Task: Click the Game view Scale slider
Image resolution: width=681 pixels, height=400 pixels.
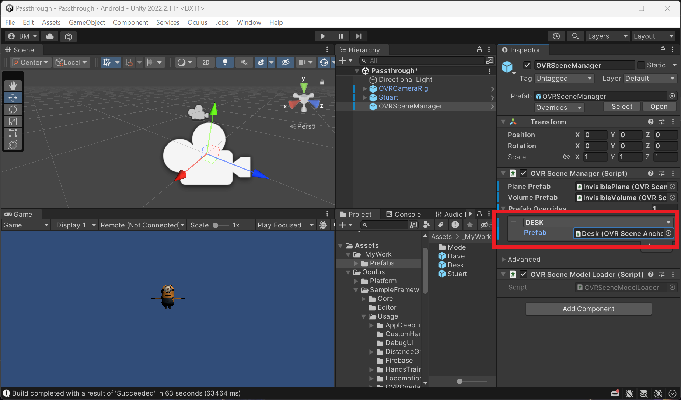Action: click(x=216, y=225)
